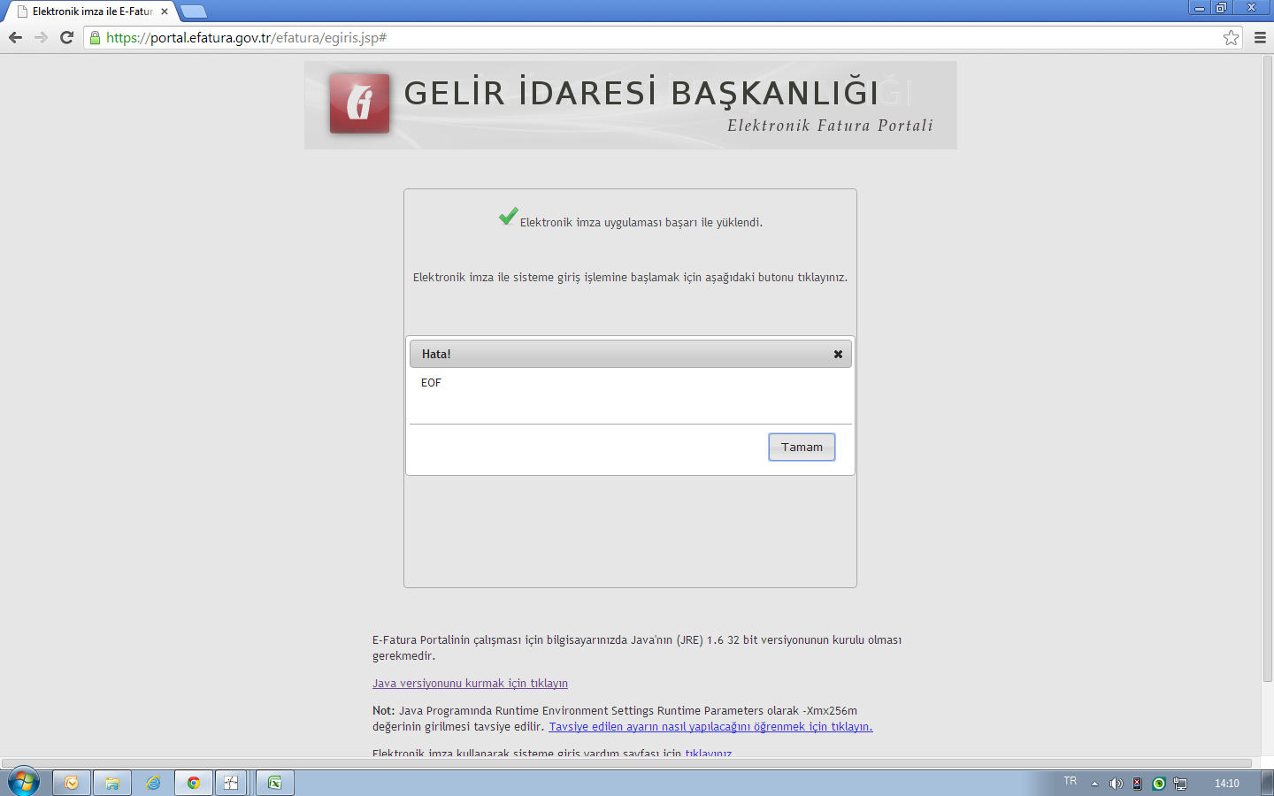
Task: Open the Windows Start menu
Action: (24, 782)
